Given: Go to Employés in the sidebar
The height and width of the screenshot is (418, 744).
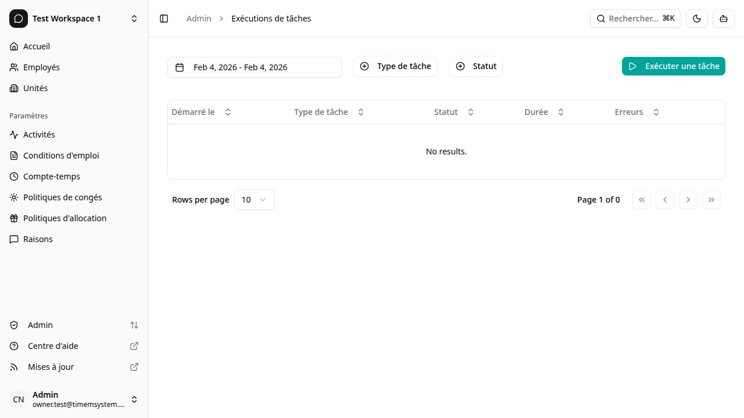Looking at the screenshot, I should pos(41,67).
